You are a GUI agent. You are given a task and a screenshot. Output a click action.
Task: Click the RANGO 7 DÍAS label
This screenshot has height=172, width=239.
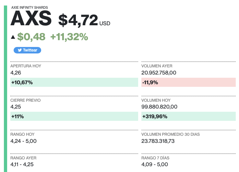(155, 158)
